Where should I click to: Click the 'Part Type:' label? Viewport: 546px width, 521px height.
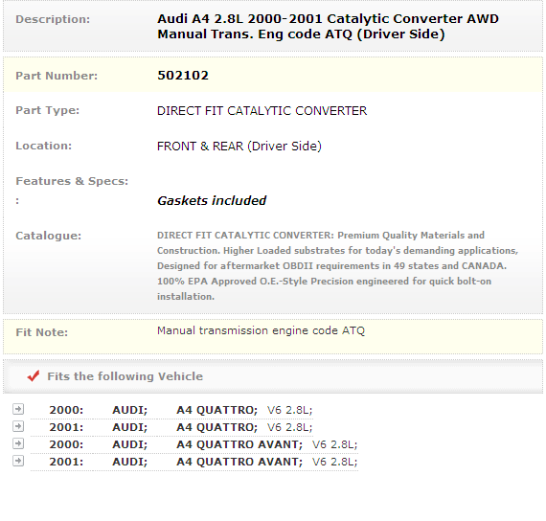[48, 110]
